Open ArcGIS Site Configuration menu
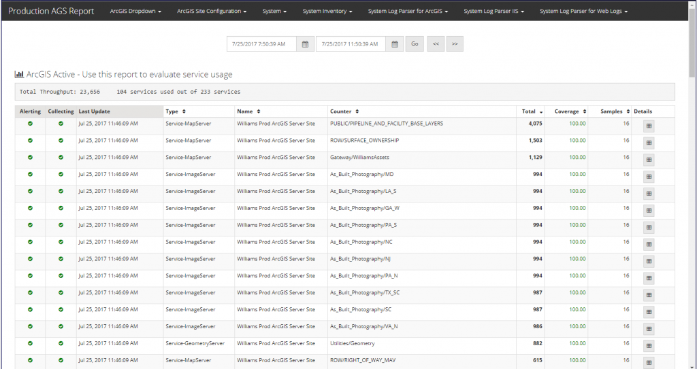 tap(212, 12)
